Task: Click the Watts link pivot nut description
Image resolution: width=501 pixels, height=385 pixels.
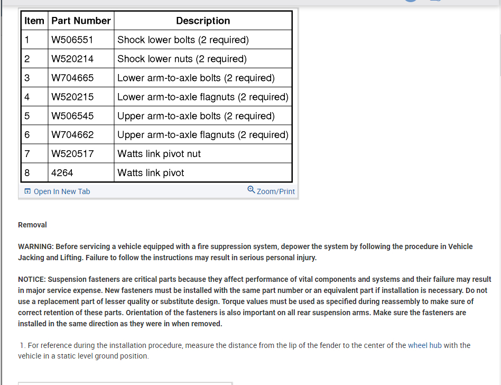Action: 159,154
